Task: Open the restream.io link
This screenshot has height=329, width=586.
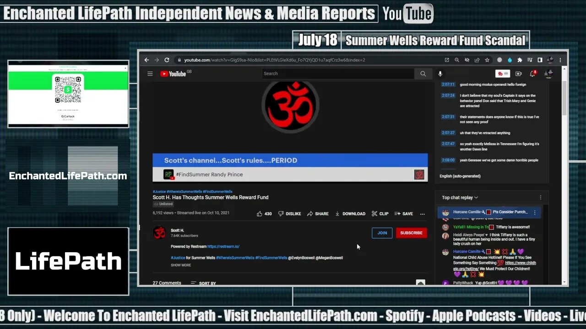Action: 223,246
